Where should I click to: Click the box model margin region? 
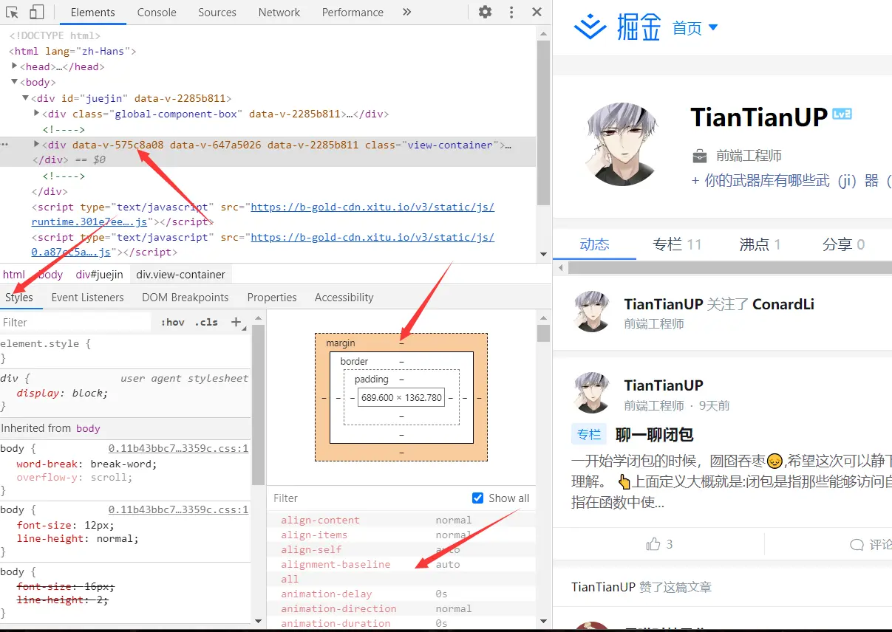click(401, 343)
